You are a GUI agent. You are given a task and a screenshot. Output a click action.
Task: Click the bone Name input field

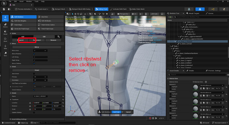tap(40, 96)
